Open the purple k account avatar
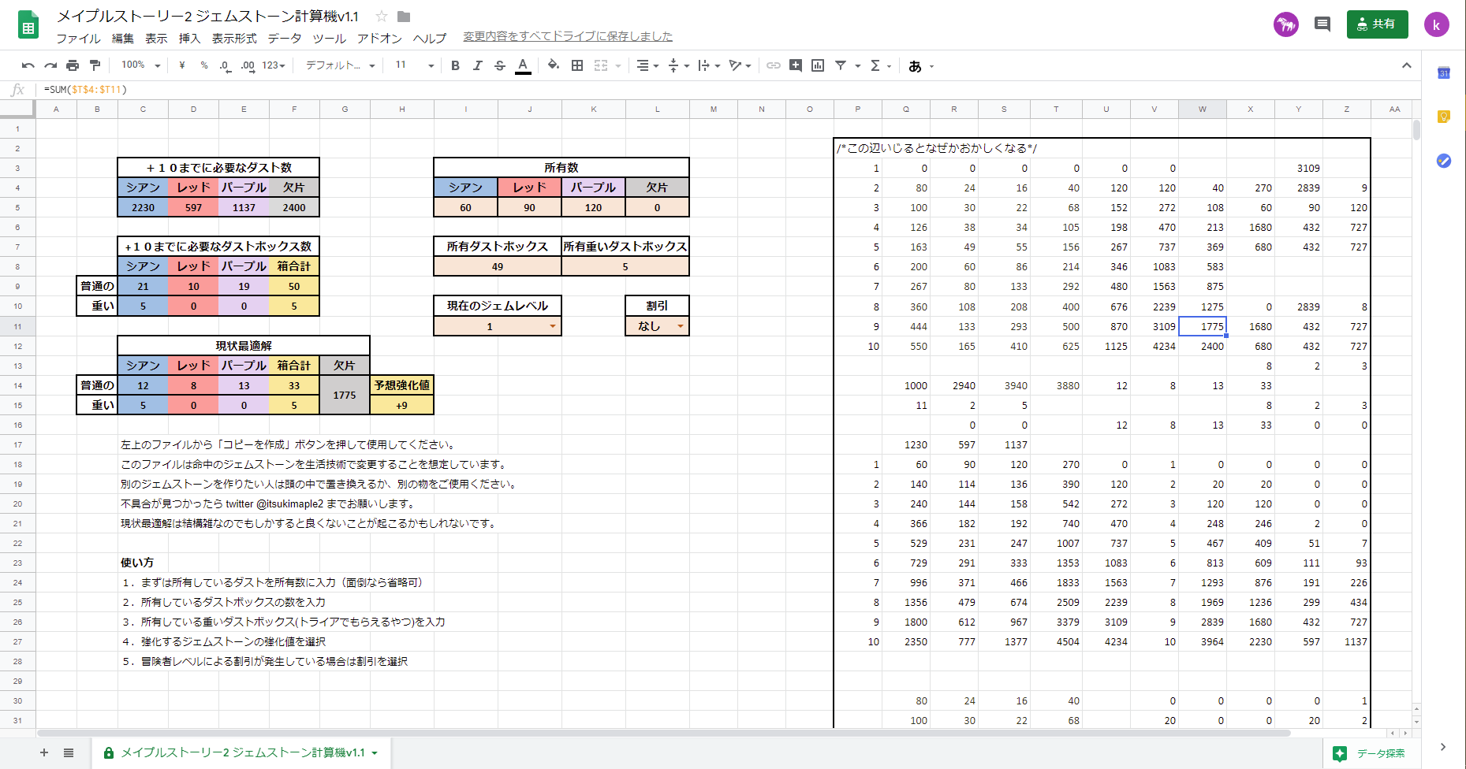Image resolution: width=1466 pixels, height=769 pixels. (1437, 24)
